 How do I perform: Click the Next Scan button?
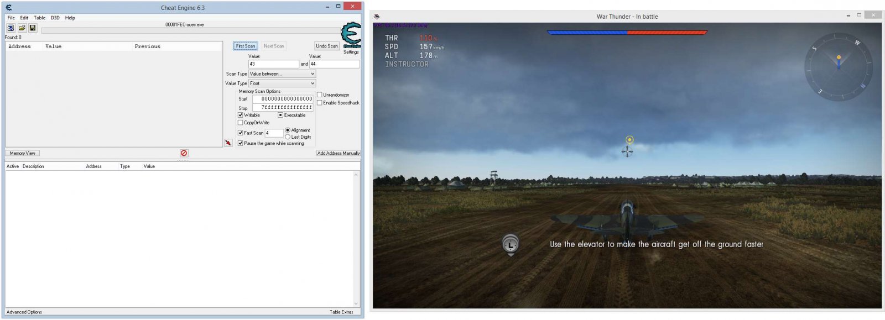pos(274,46)
